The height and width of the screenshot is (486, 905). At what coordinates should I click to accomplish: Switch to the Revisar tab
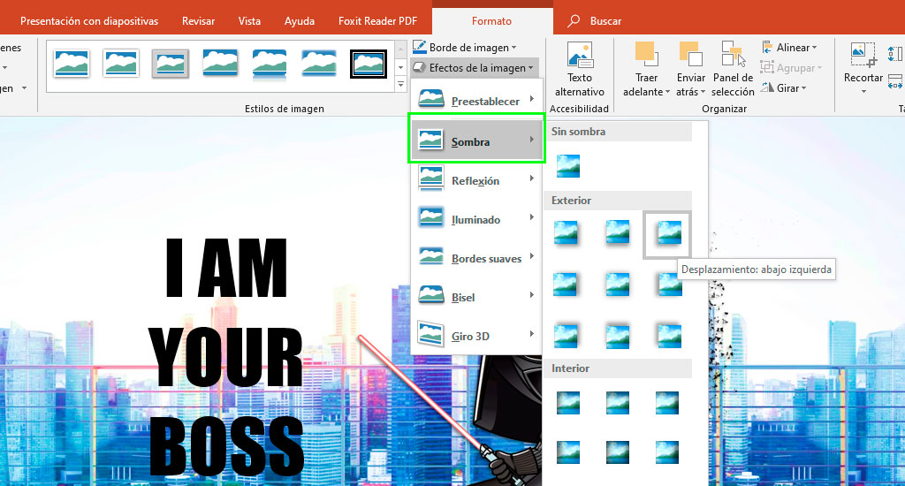coord(198,21)
